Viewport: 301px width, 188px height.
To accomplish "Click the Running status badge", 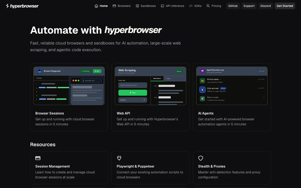I will pos(85,71).
